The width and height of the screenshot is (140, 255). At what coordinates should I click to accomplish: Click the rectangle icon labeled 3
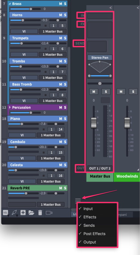tap(49, 213)
